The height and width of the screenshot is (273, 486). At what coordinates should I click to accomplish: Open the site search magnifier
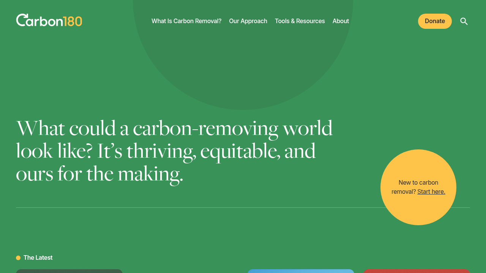click(x=464, y=21)
